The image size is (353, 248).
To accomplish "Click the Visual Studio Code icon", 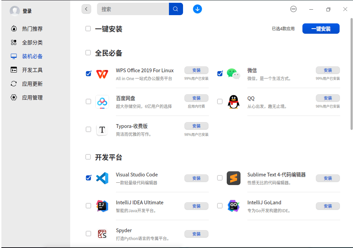I will pos(102,178).
